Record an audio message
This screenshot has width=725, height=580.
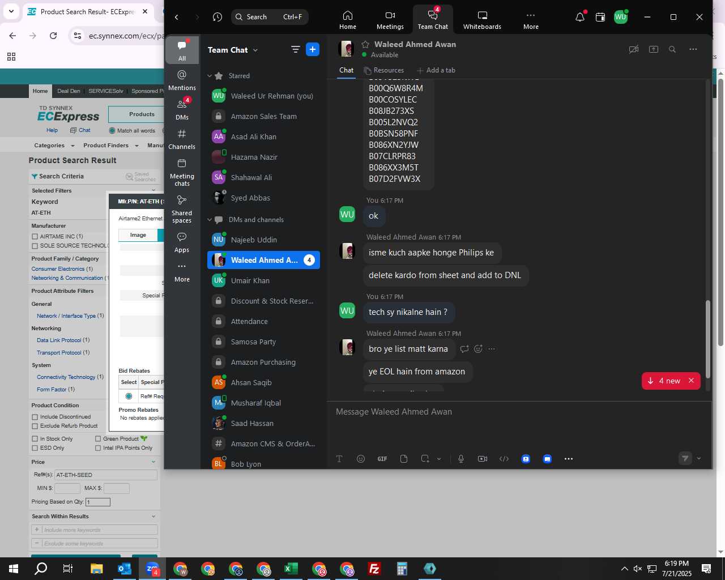pyautogui.click(x=461, y=459)
